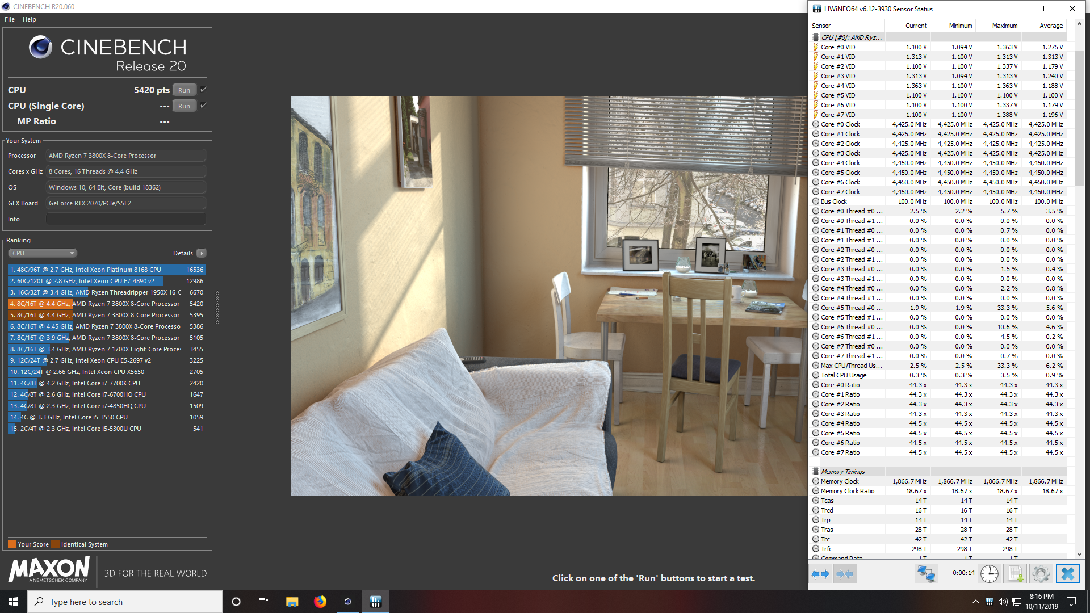1090x613 pixels.
Task: Click the HWiNFO Sensor column header
Action: (x=847, y=26)
